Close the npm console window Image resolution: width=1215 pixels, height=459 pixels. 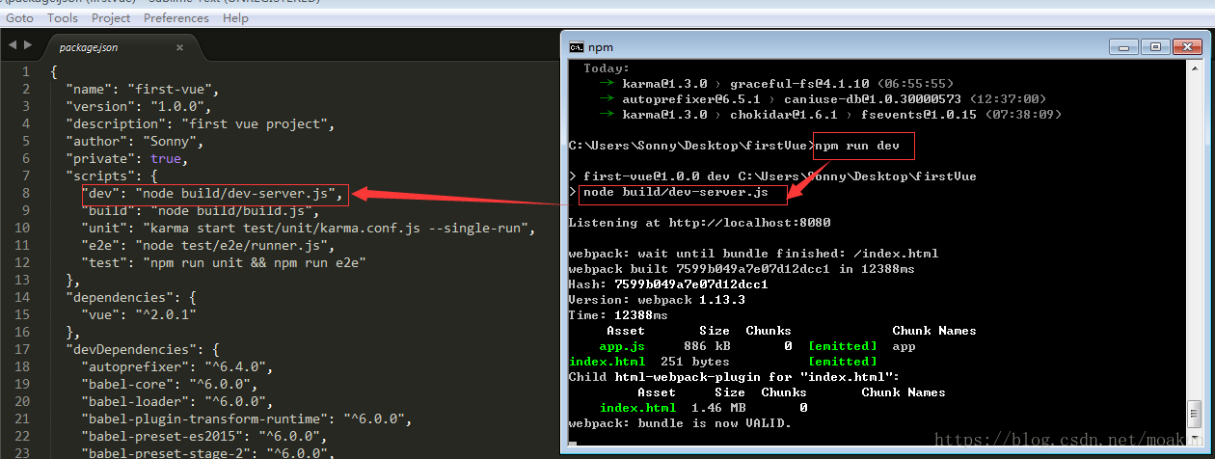coord(1189,46)
